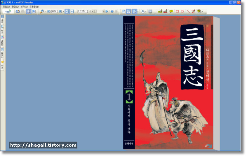
Task: Select the red underline text tool
Action: (x=165, y=11)
